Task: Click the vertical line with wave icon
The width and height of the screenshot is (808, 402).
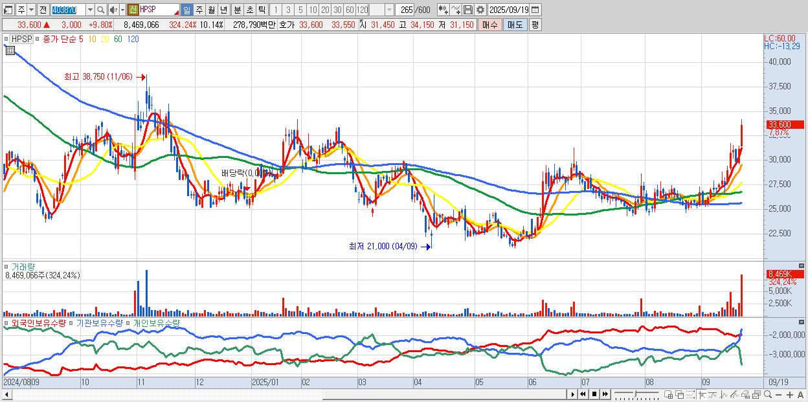Action: click(724, 395)
